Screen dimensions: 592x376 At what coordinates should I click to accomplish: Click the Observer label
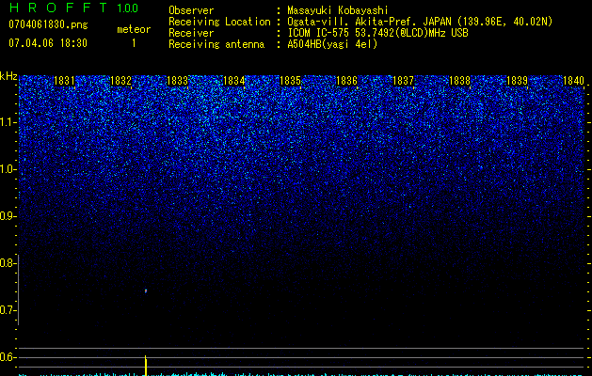[191, 10]
